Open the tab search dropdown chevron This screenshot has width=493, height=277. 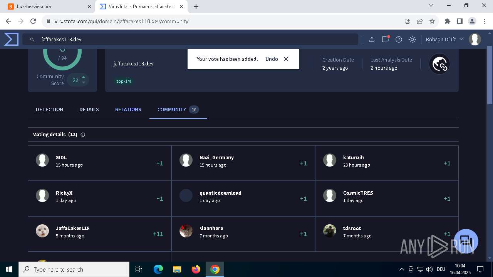pos(431,6)
